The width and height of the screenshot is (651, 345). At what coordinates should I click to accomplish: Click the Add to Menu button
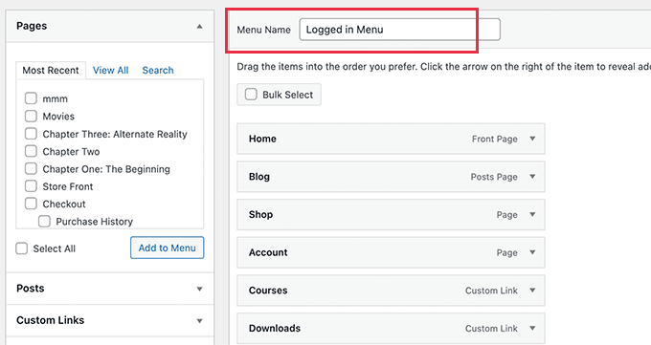coord(167,248)
